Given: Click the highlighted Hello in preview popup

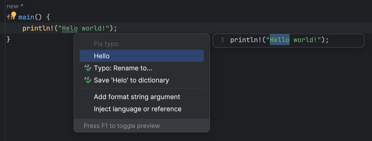Looking at the screenshot, I should (x=279, y=40).
